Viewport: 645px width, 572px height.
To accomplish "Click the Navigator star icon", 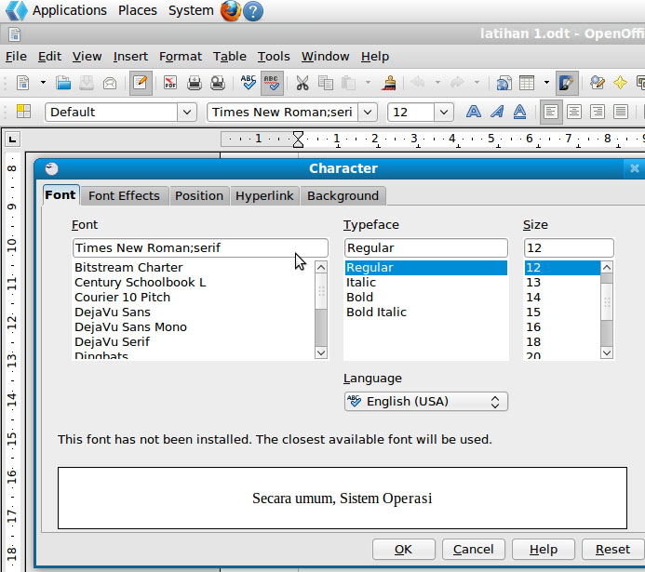I will pos(620,83).
